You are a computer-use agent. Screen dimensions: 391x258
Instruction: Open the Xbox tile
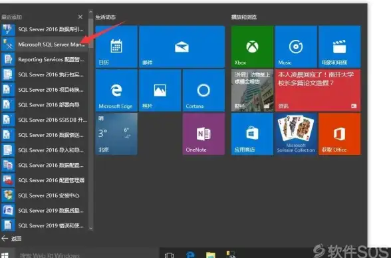(252, 47)
